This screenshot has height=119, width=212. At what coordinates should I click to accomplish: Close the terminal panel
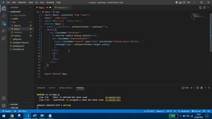(209, 88)
